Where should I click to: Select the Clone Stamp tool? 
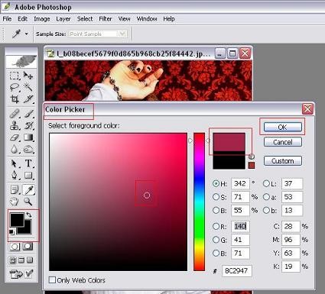pos(14,125)
